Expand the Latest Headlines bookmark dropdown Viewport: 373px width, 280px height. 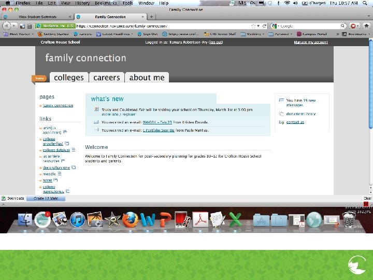tap(114, 34)
